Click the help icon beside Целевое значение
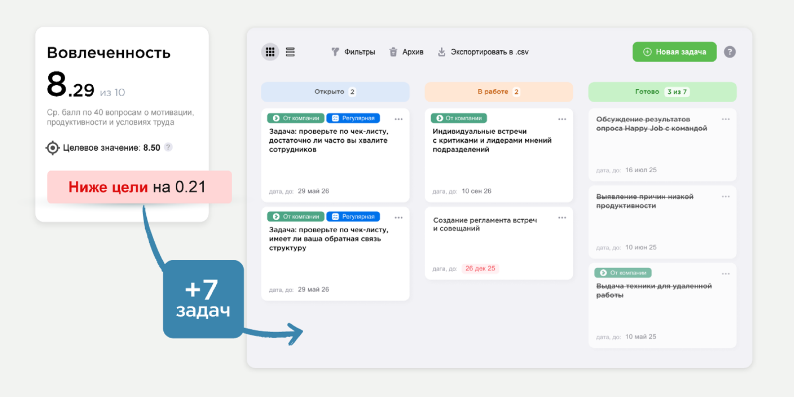 point(168,147)
